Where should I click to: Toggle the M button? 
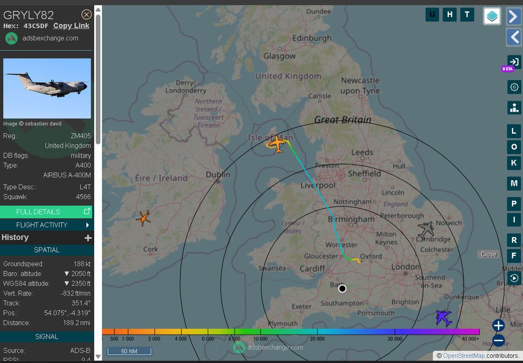514,183
